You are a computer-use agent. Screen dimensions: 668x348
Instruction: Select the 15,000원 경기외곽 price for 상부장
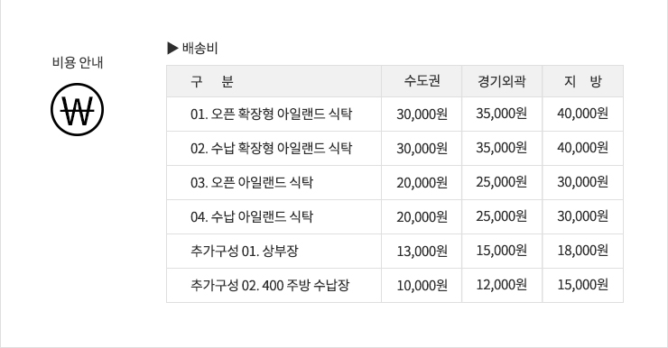[x=502, y=251]
